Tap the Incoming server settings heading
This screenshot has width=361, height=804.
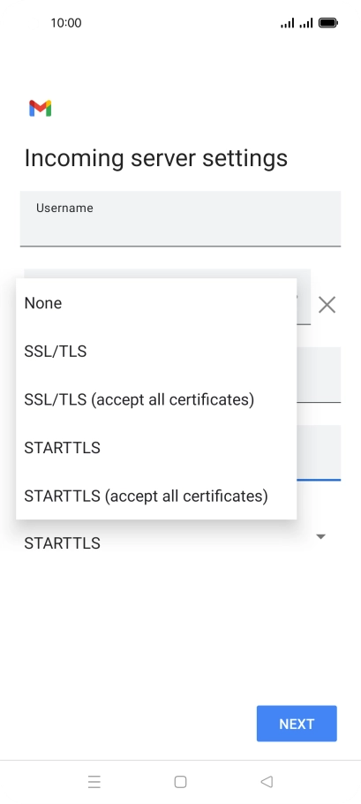click(x=155, y=158)
